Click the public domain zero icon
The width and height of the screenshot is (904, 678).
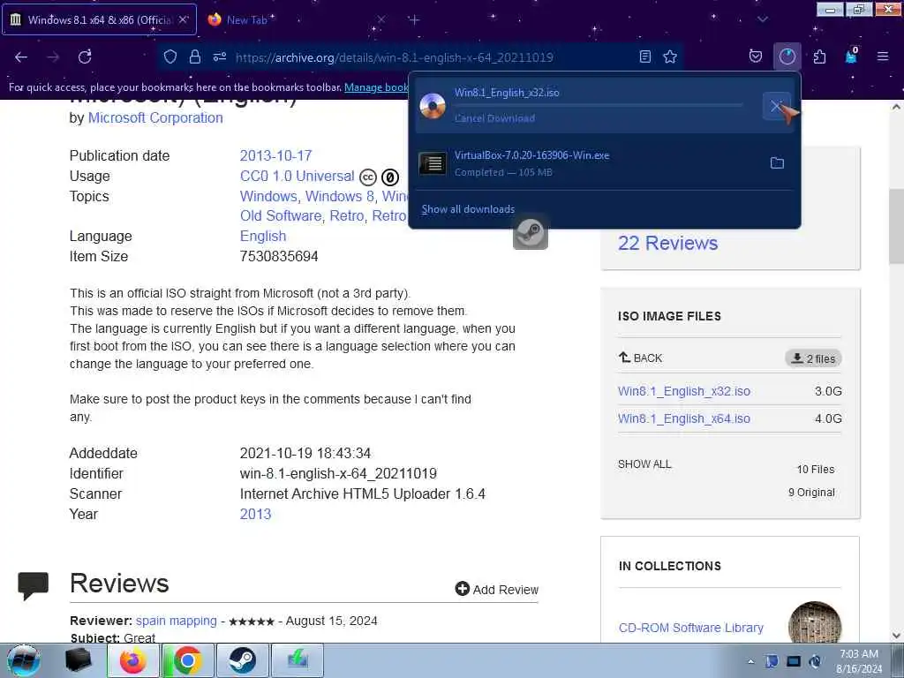tap(390, 177)
